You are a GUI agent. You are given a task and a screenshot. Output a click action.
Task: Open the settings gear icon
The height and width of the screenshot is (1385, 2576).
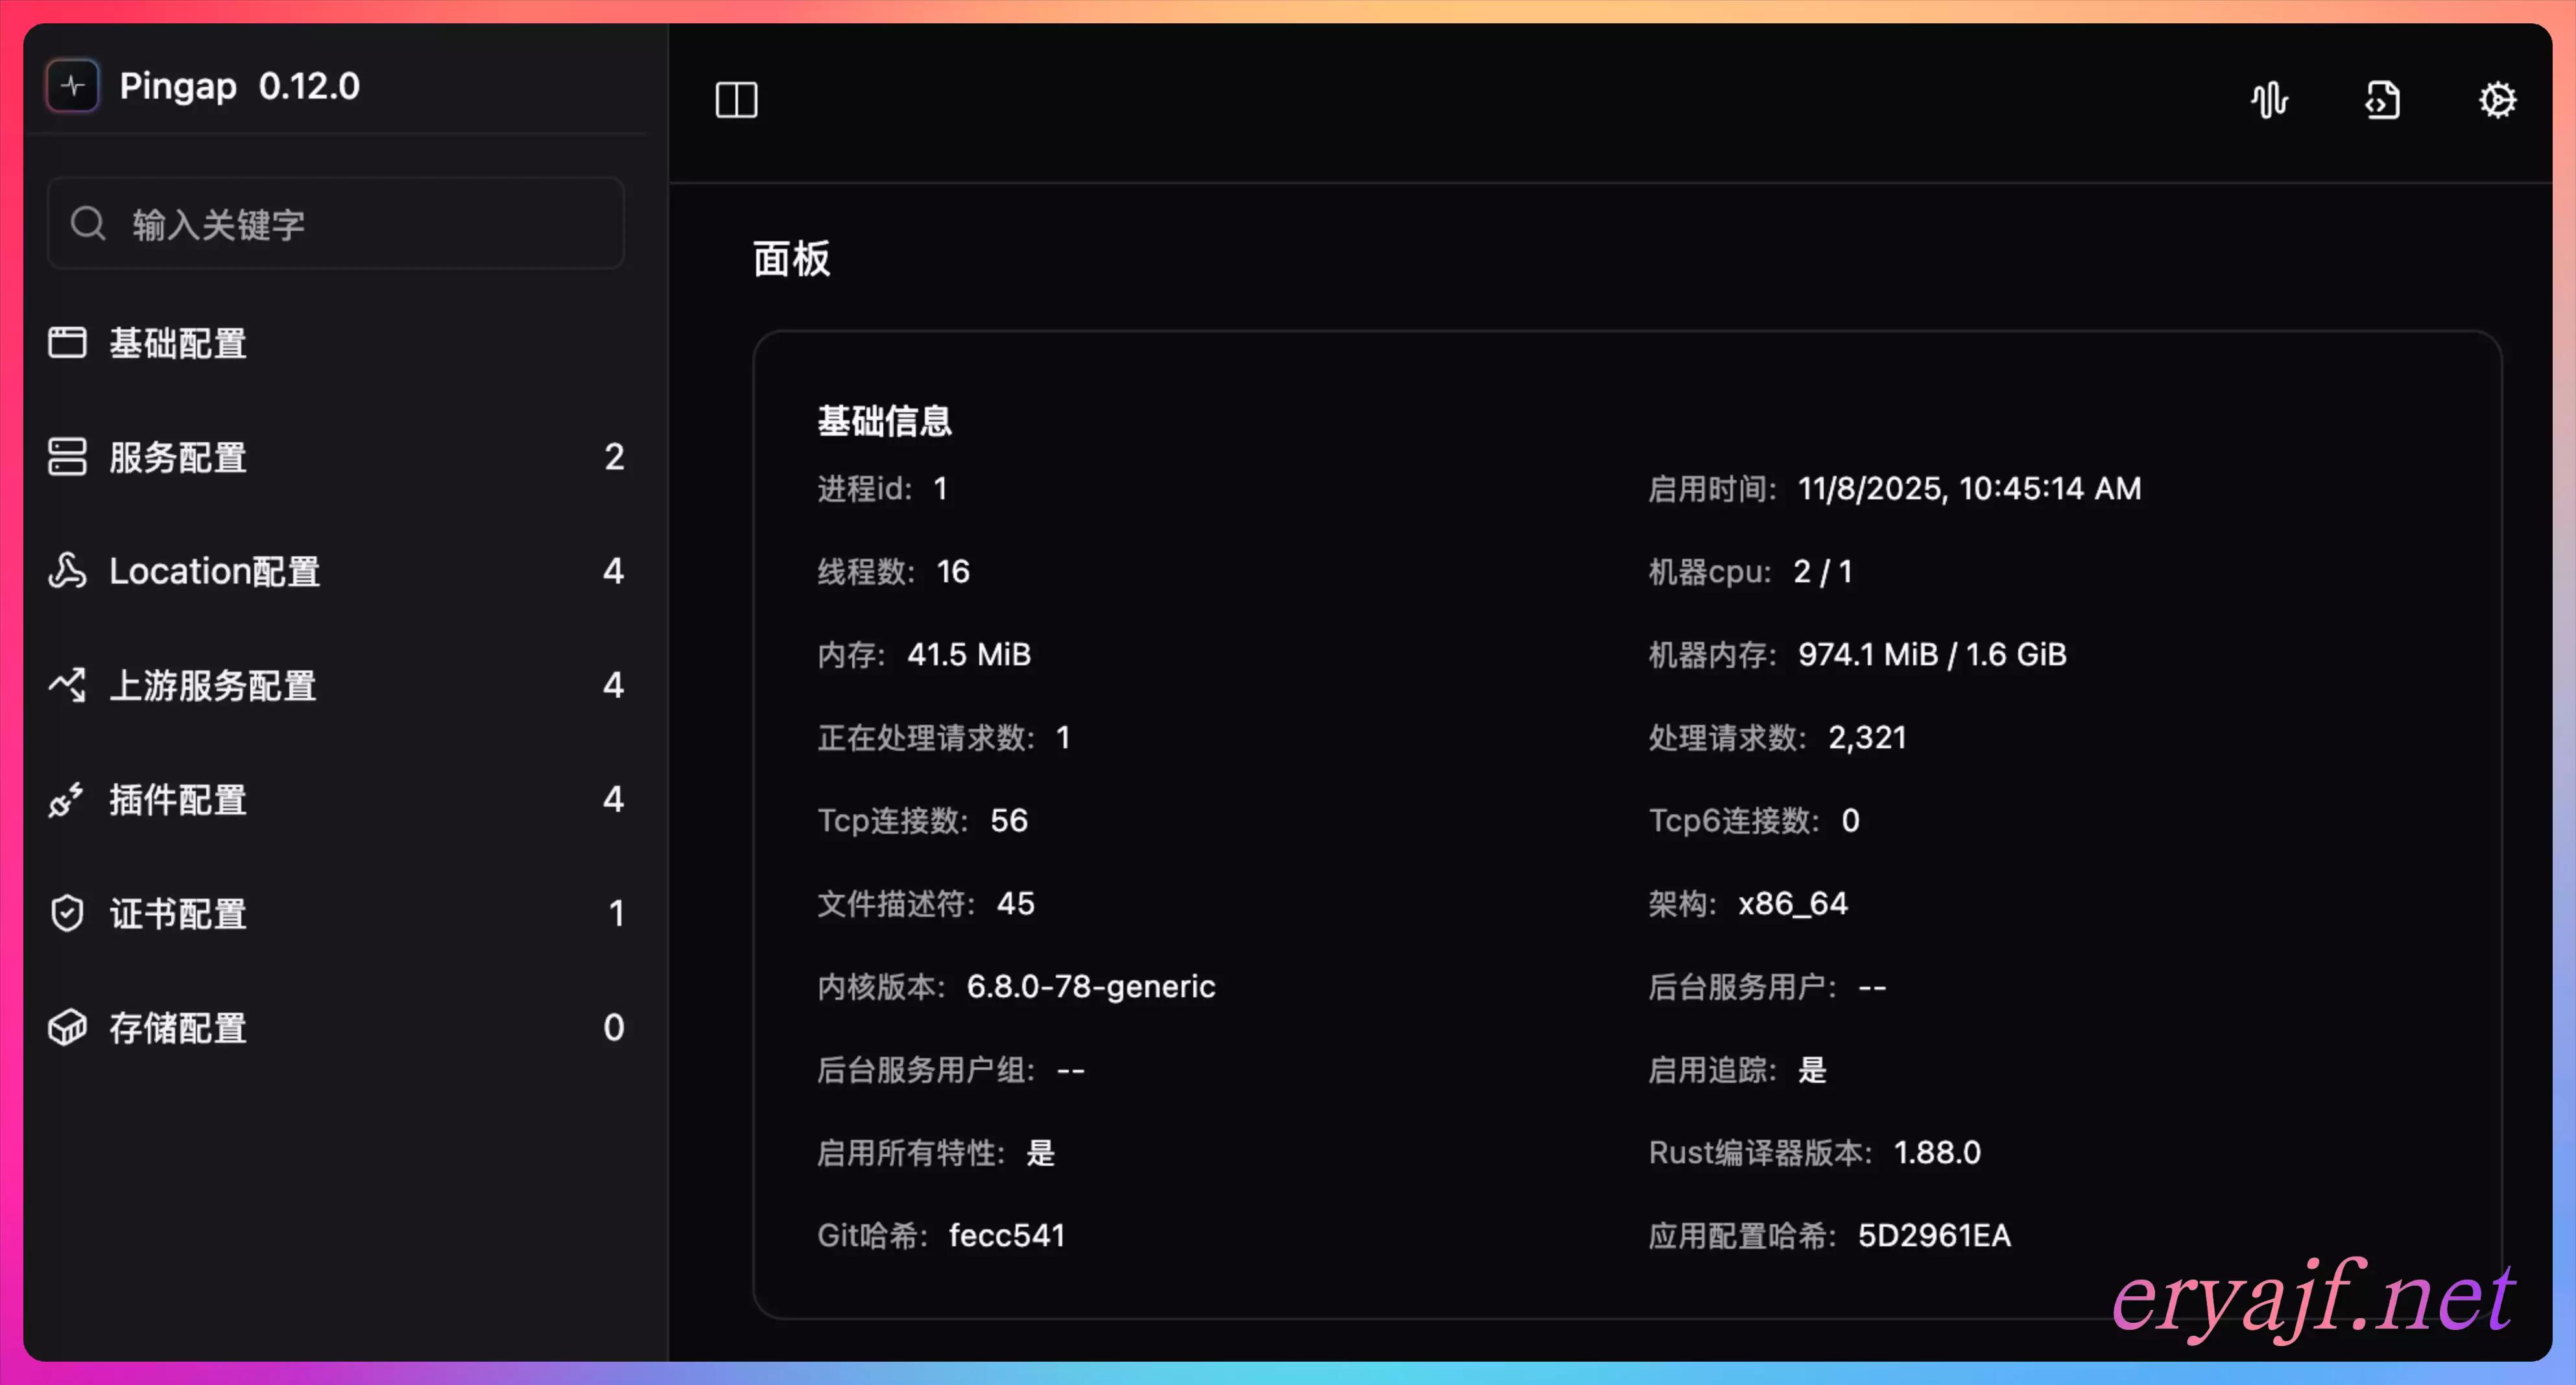click(x=2496, y=100)
